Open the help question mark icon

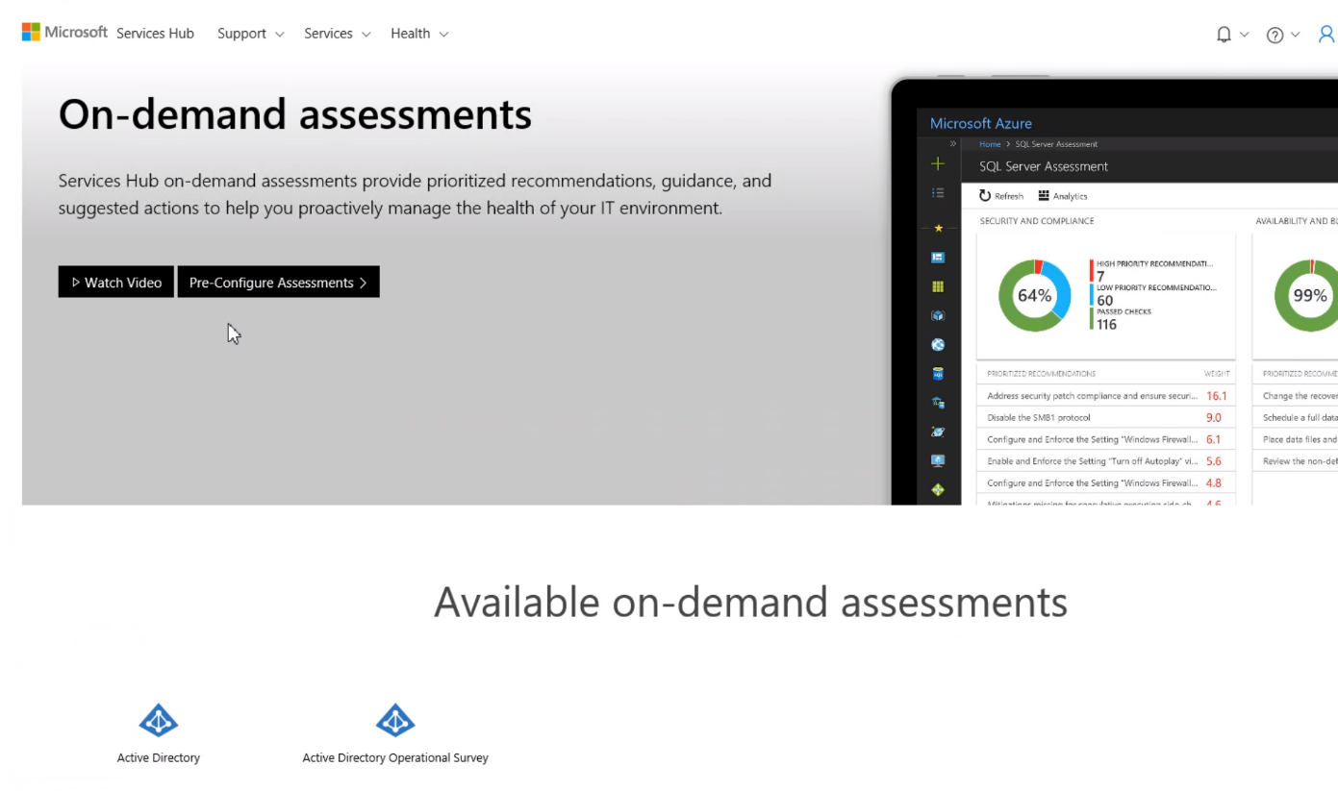(x=1275, y=35)
